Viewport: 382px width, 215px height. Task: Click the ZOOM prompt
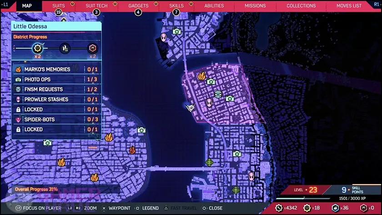pyautogui.click(x=82, y=208)
